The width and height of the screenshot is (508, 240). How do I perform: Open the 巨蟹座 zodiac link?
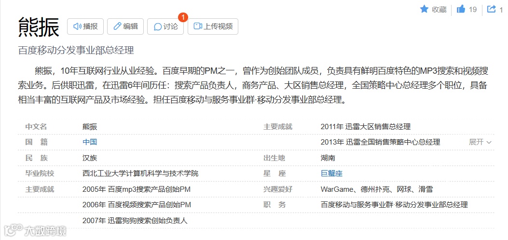[x=331, y=173]
